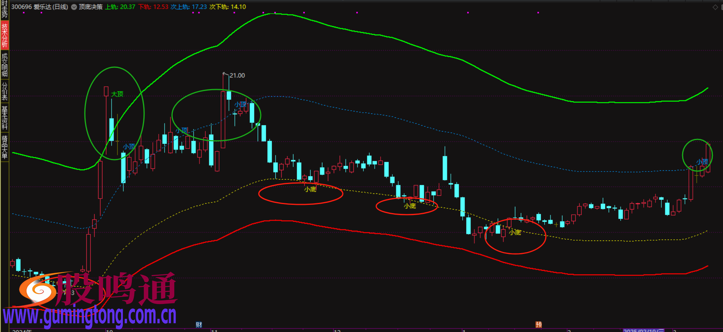Select the red 下轨 12.53 value
This screenshot has width=723, height=332.
click(153, 7)
